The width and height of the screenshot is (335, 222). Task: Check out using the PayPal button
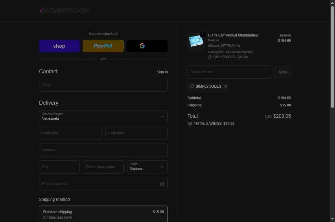(x=103, y=46)
